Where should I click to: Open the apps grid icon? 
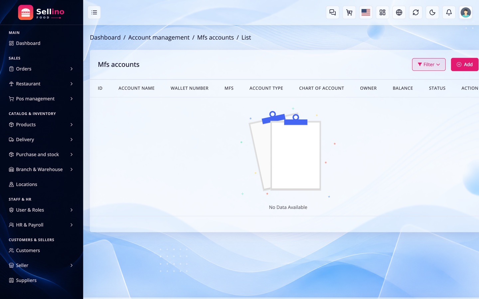point(383,12)
